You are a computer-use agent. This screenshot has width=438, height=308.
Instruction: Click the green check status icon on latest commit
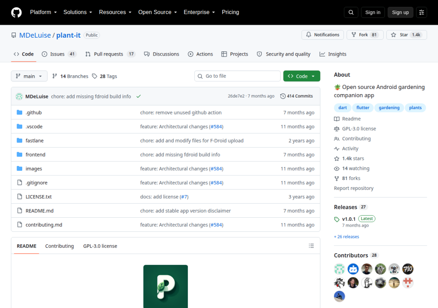coord(139,96)
